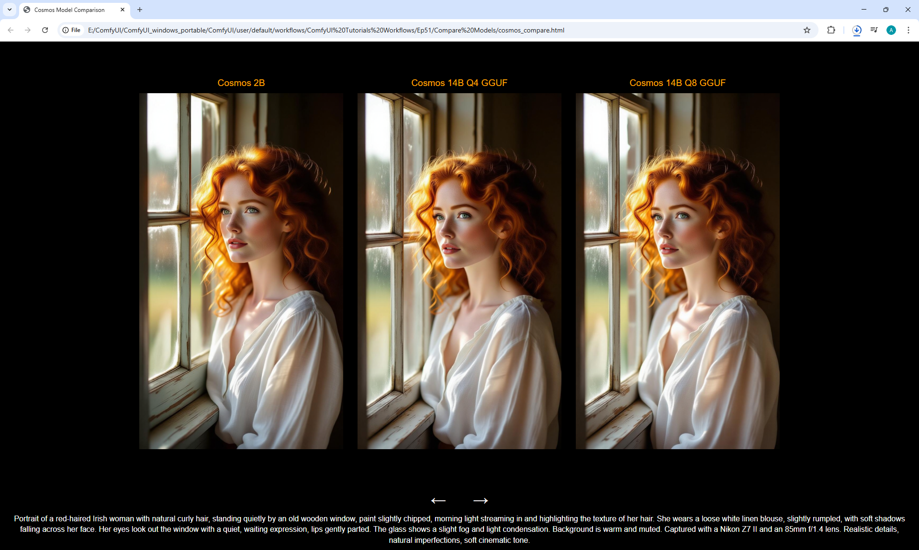Open a new tab with plus button
Image resolution: width=919 pixels, height=550 pixels.
[x=140, y=10]
